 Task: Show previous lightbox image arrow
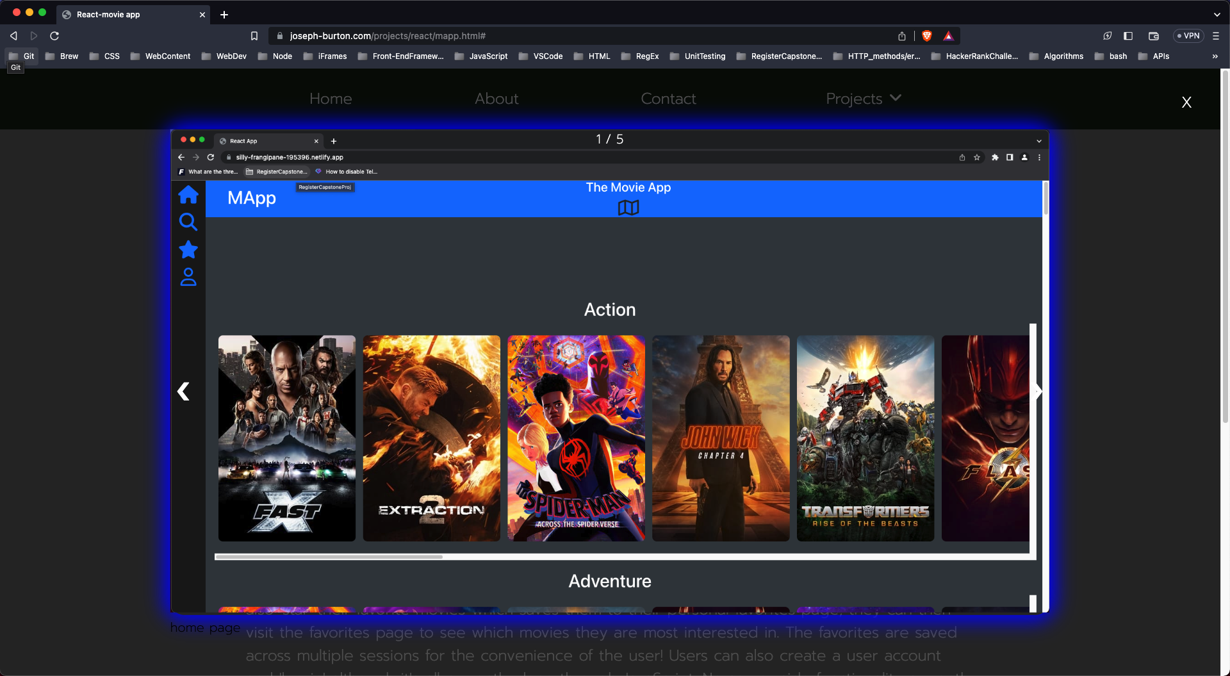(x=183, y=392)
